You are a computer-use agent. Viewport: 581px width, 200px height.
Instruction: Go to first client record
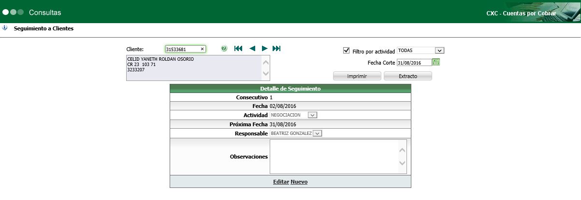point(238,49)
